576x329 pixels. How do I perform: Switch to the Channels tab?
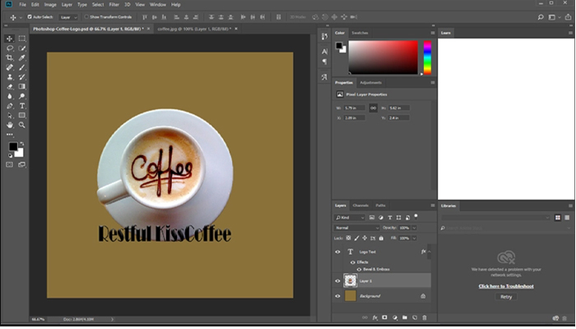[x=360, y=205]
